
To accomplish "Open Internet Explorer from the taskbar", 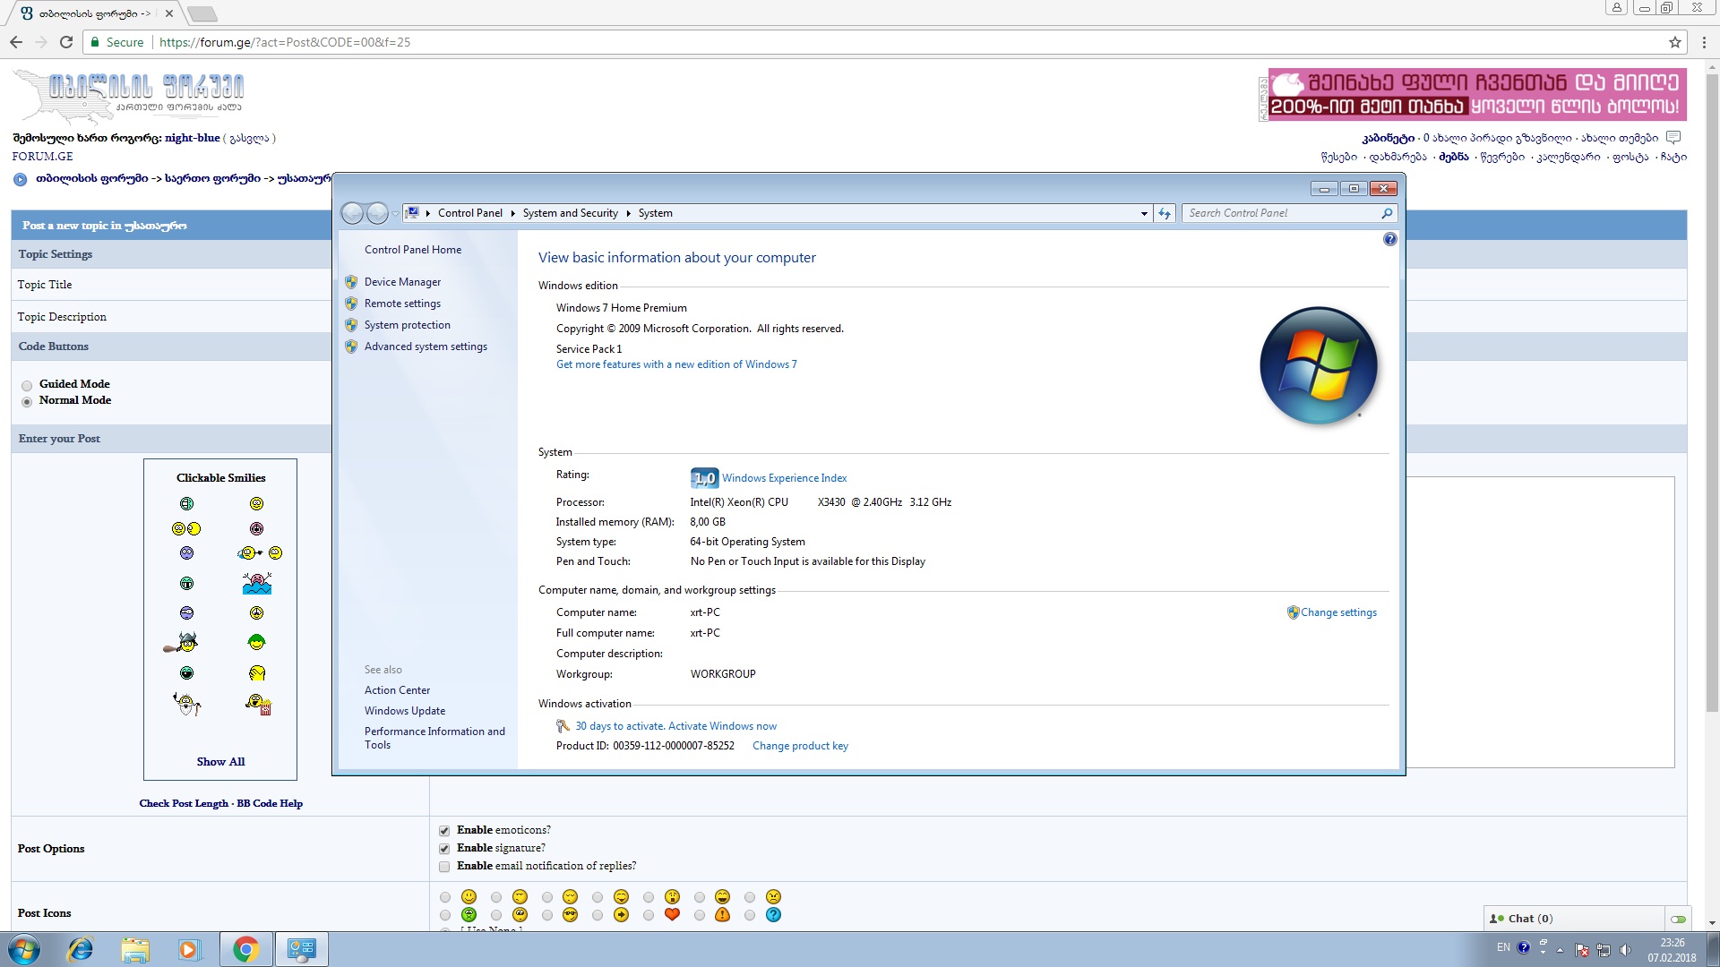I will 81,949.
